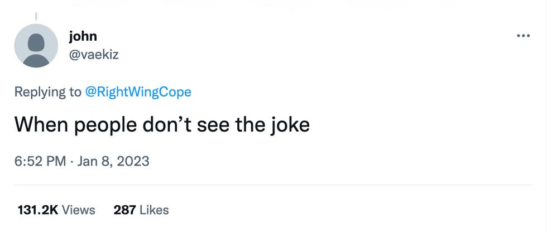Open the @RightWingCope profile link
This screenshot has height=233, width=547.
[x=138, y=92]
